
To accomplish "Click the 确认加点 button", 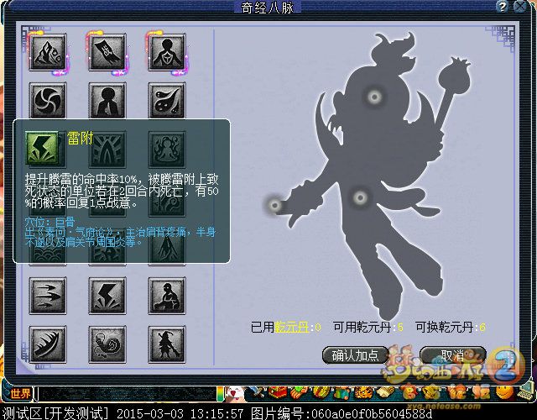I will click(355, 355).
